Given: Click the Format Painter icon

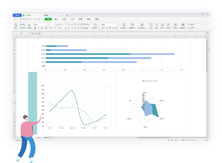Looking at the screenshot, I should [x=29, y=25].
